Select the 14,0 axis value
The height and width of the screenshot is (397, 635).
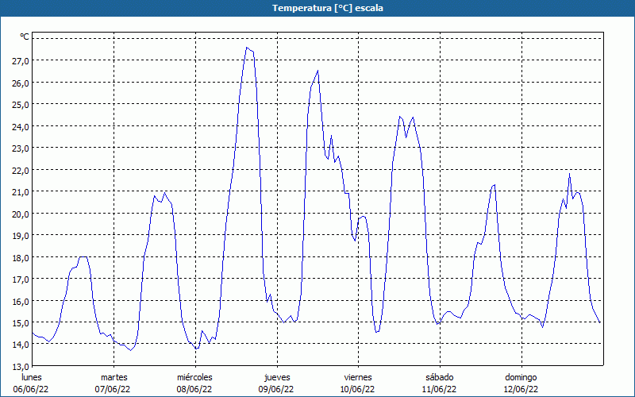point(21,345)
